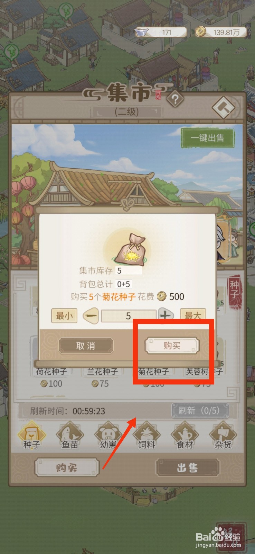This screenshot has width=255, height=554.
Task: Switch to the bottom 购买 buy tab
Action: click(x=67, y=468)
